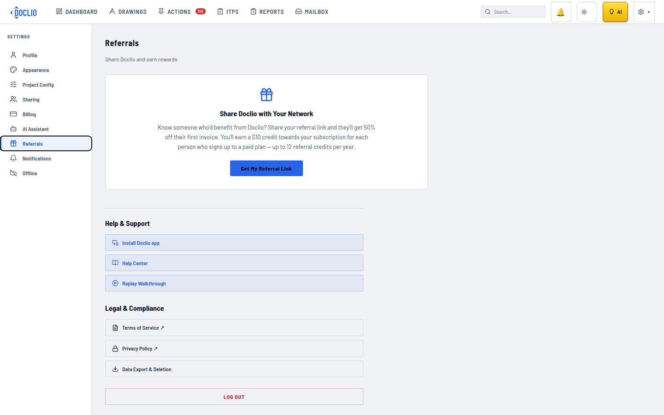Viewport: 664px width, 415px height.
Task: Click Install Doclio app
Action: click(234, 243)
